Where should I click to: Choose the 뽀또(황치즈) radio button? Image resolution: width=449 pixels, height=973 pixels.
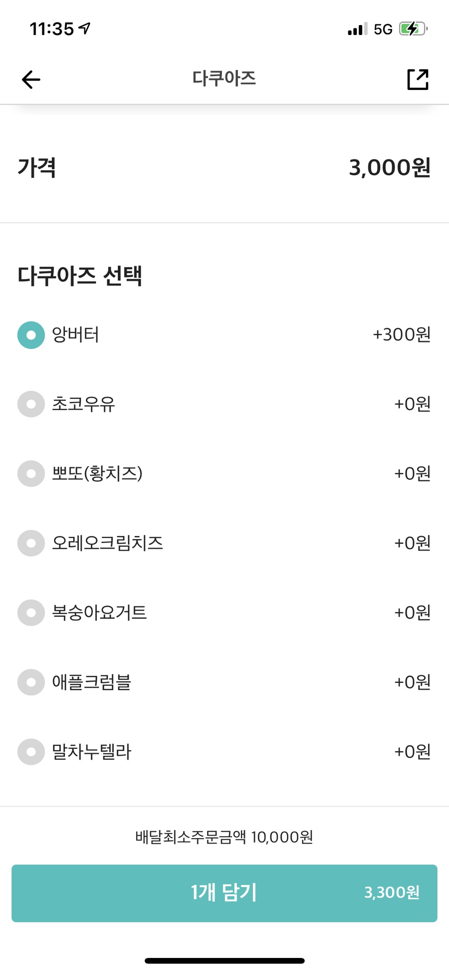tap(31, 474)
